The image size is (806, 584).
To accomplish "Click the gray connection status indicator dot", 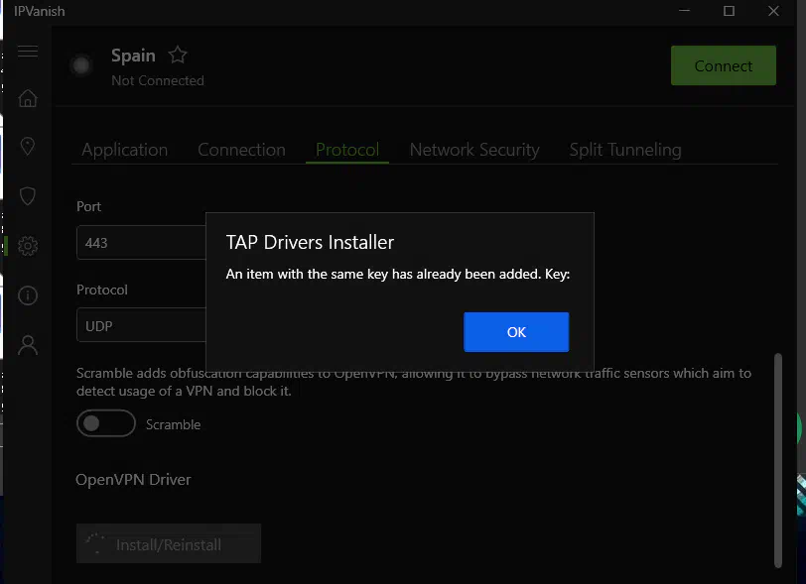I will [x=80, y=65].
